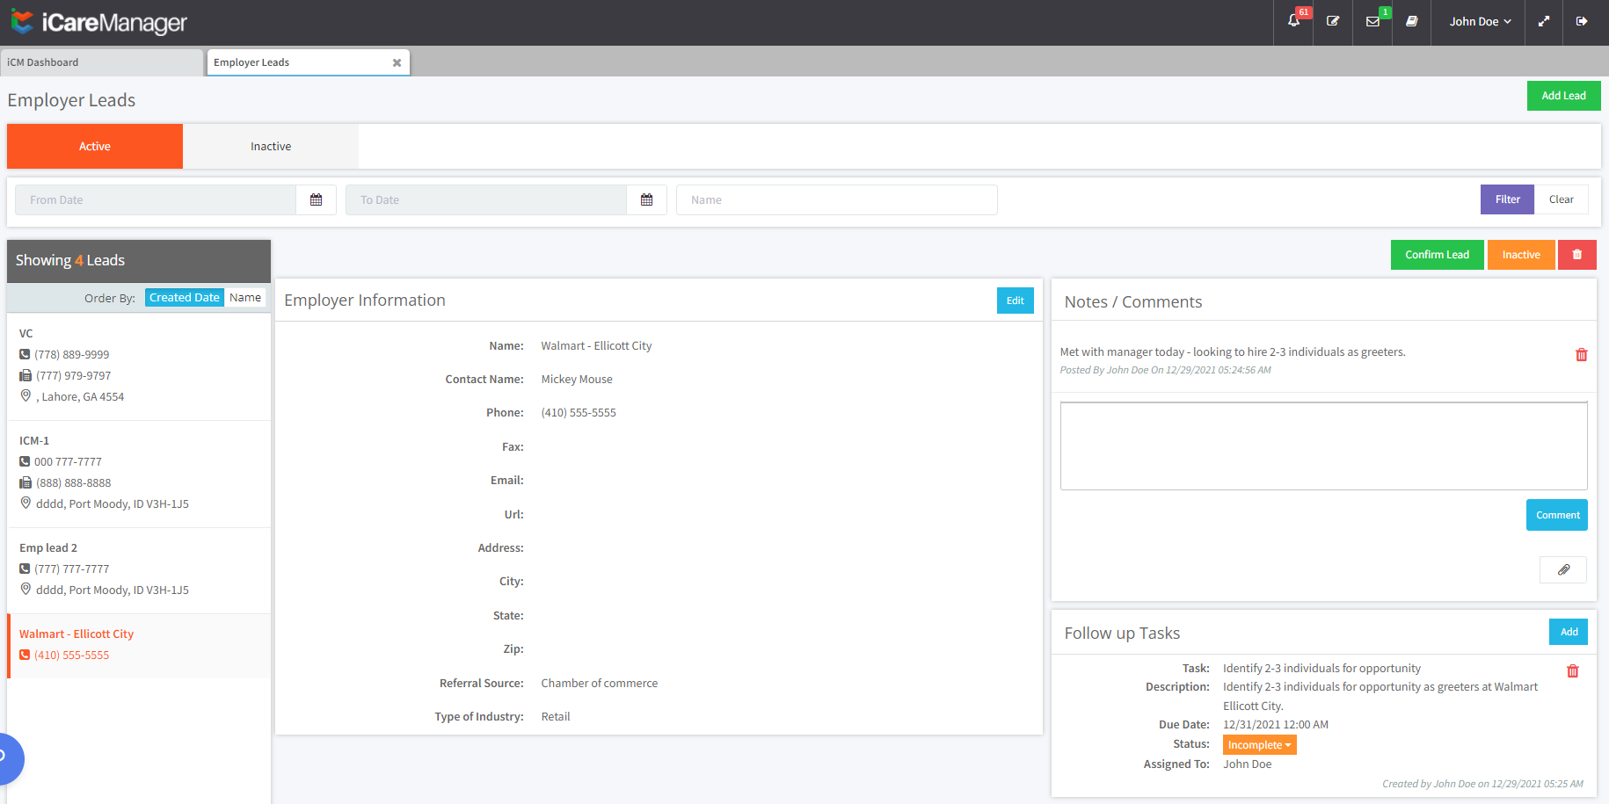
Task: Select the Emp lead 2 entry
Action: pyautogui.click(x=139, y=570)
